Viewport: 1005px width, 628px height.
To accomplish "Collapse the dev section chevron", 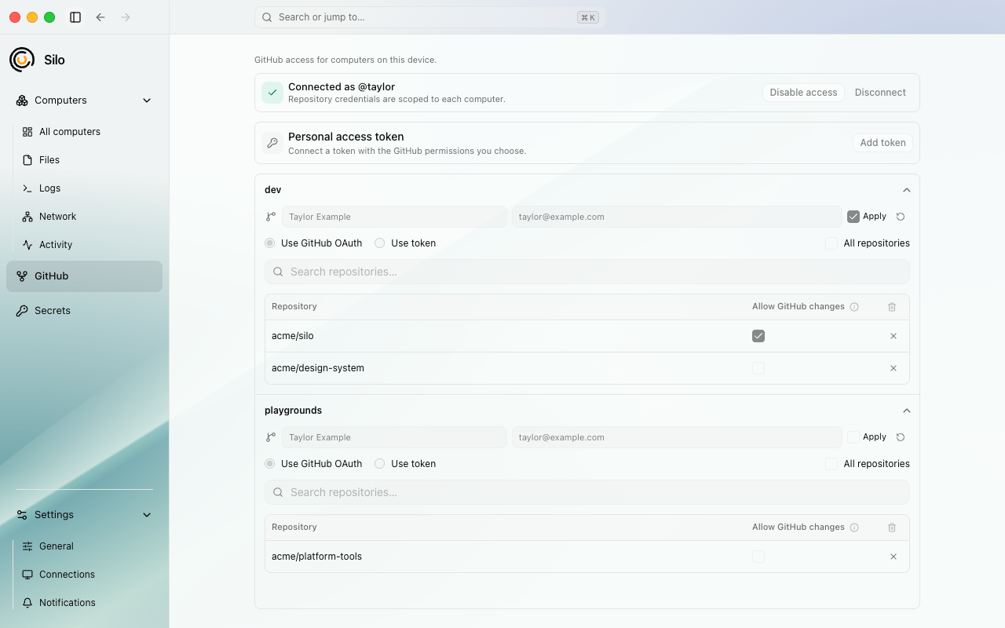I will (907, 190).
